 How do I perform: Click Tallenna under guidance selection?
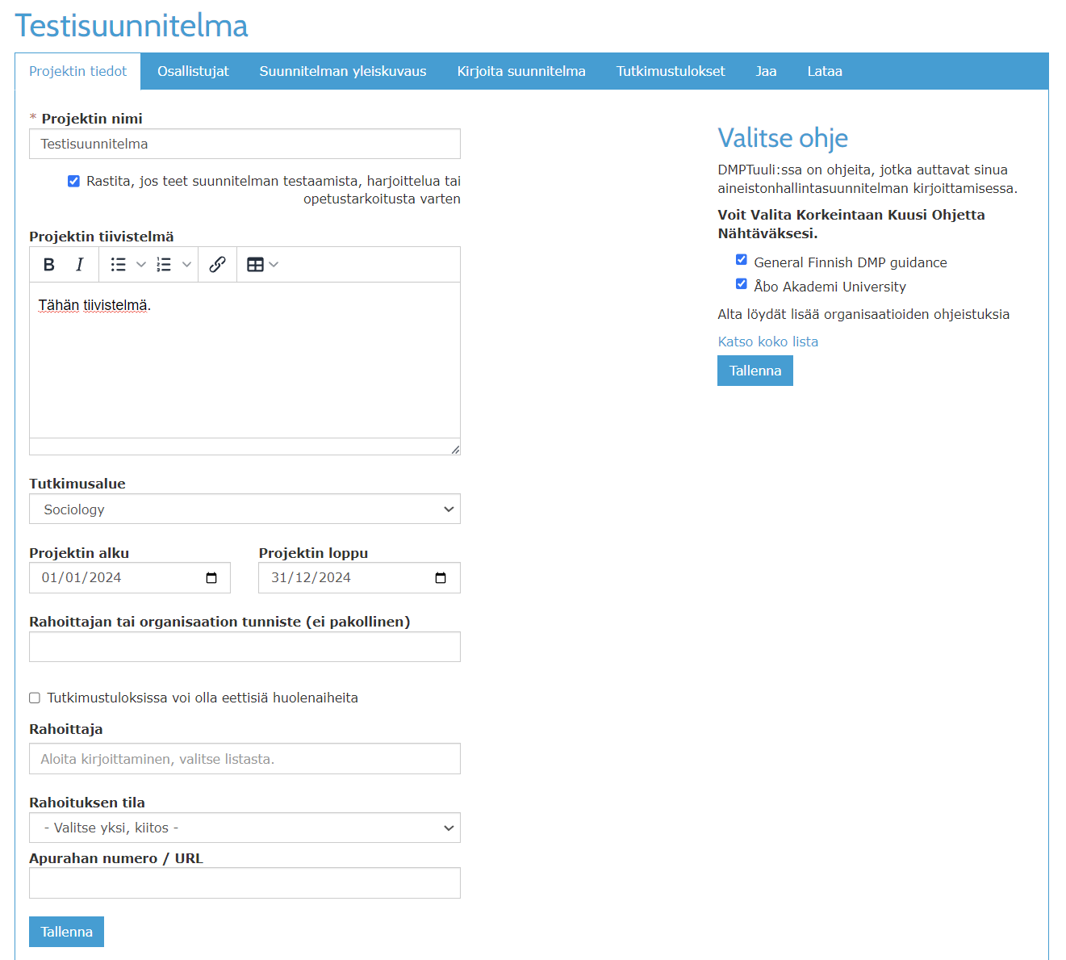pyautogui.click(x=755, y=371)
